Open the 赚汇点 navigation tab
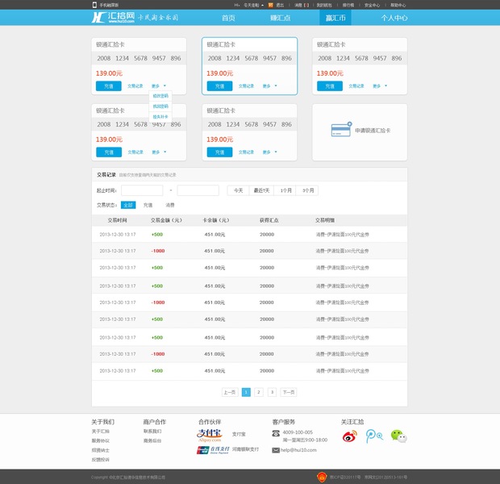500x484 pixels. pyautogui.click(x=281, y=18)
